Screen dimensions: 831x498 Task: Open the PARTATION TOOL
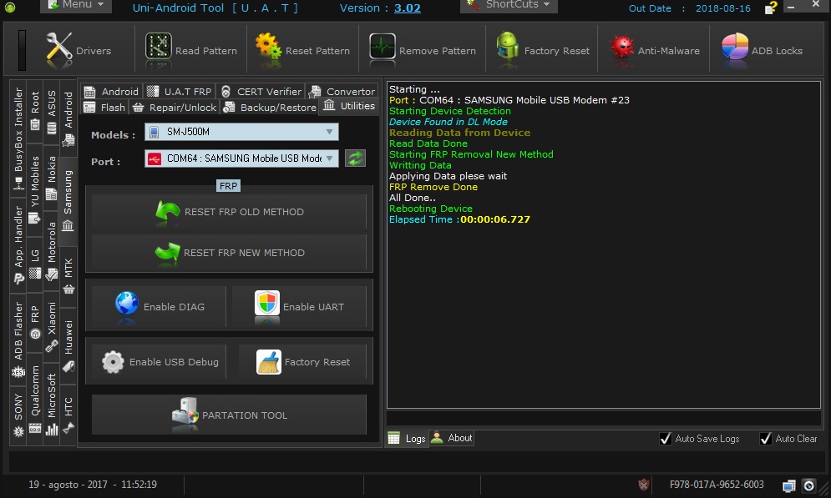point(229,415)
